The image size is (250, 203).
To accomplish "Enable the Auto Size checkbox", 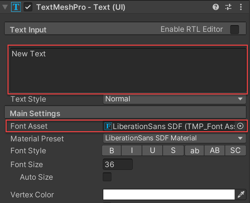I will (107, 177).
